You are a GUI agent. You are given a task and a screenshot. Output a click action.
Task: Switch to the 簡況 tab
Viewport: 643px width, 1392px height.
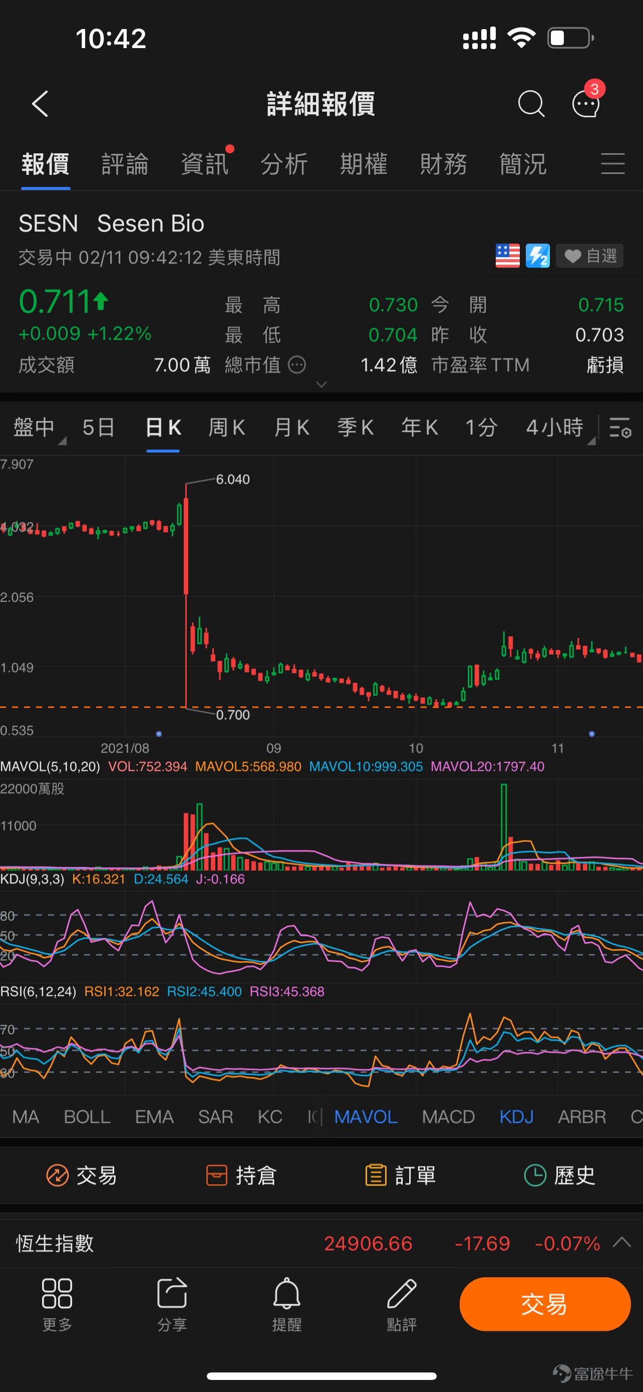pyautogui.click(x=523, y=164)
